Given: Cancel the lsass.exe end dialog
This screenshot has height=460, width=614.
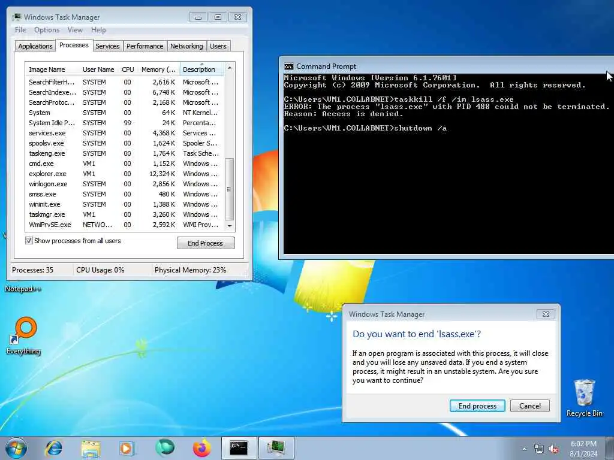Looking at the screenshot, I should point(530,406).
